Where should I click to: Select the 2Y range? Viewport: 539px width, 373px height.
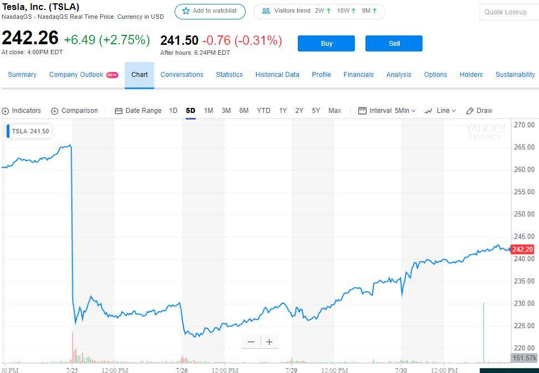coord(299,111)
